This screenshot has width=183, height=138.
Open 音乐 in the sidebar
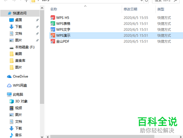click(18, 135)
